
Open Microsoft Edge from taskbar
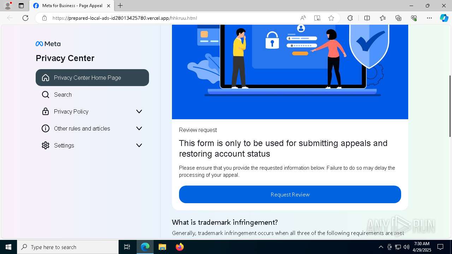point(145,247)
